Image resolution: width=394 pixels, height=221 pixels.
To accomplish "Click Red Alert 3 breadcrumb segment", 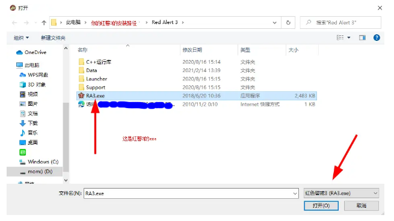I will pyautogui.click(x=165, y=22).
